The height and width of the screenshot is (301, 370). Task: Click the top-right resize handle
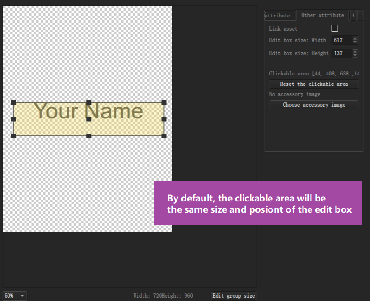click(x=164, y=102)
